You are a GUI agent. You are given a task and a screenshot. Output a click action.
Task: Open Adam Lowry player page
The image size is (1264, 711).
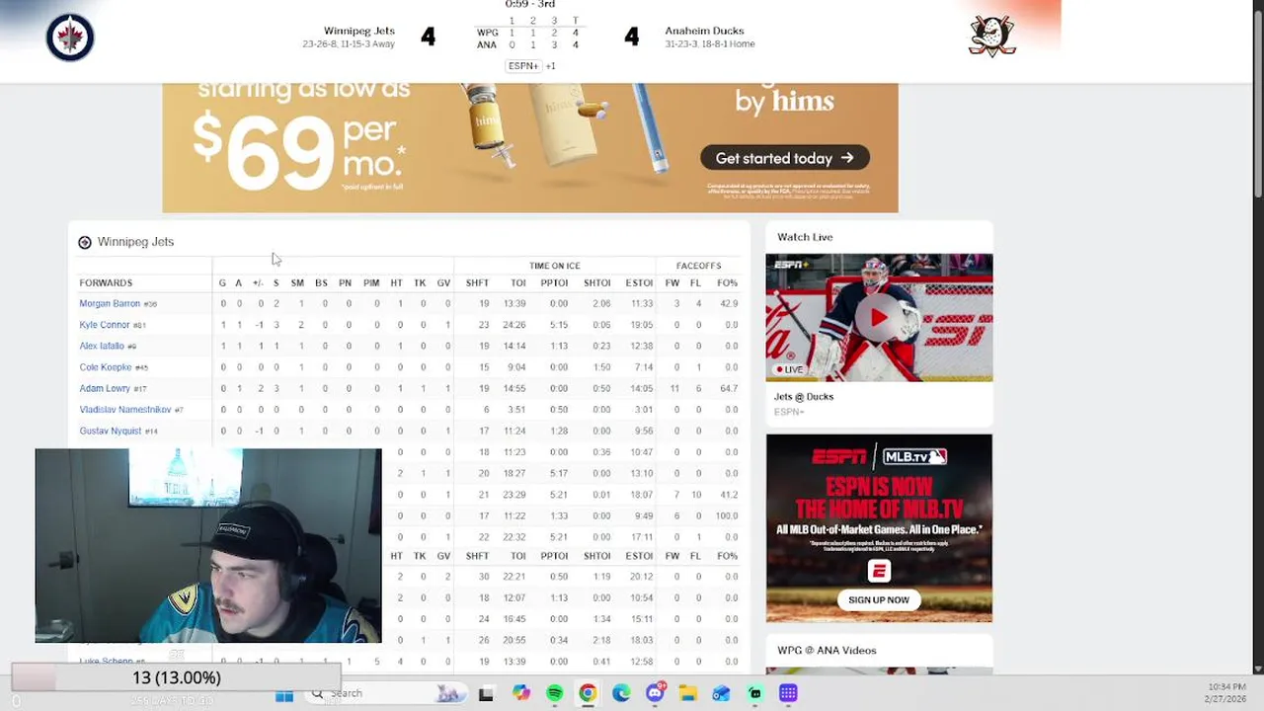tap(105, 389)
